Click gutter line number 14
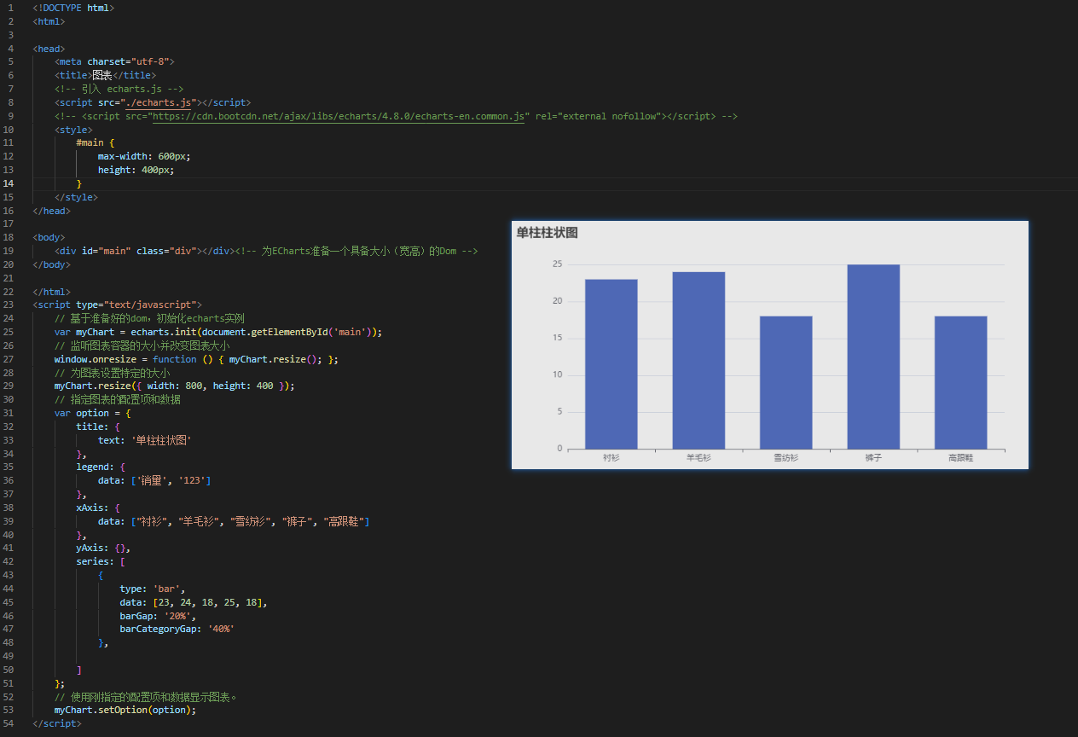1078x737 pixels. [8, 183]
